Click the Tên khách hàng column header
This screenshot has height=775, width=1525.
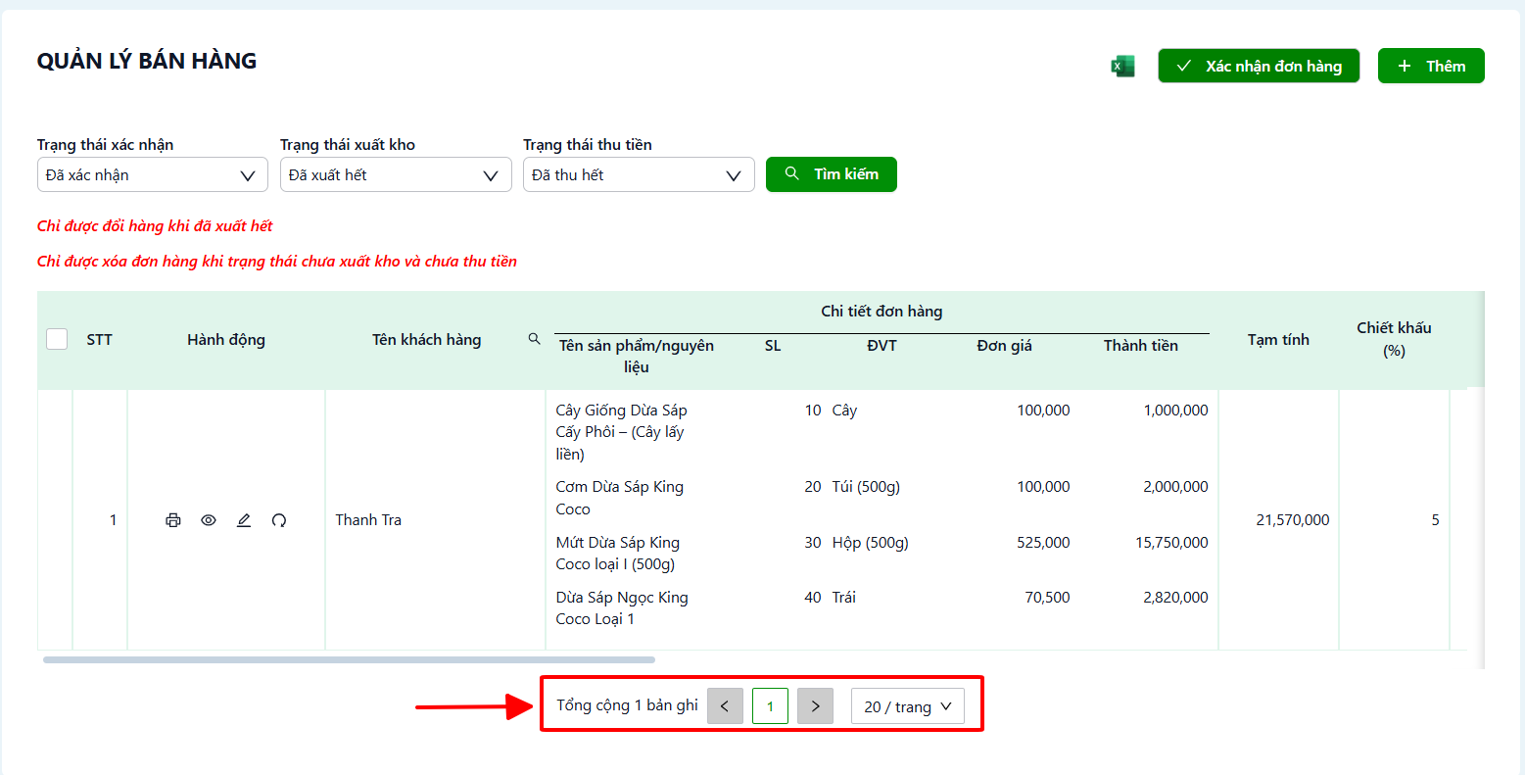click(427, 340)
